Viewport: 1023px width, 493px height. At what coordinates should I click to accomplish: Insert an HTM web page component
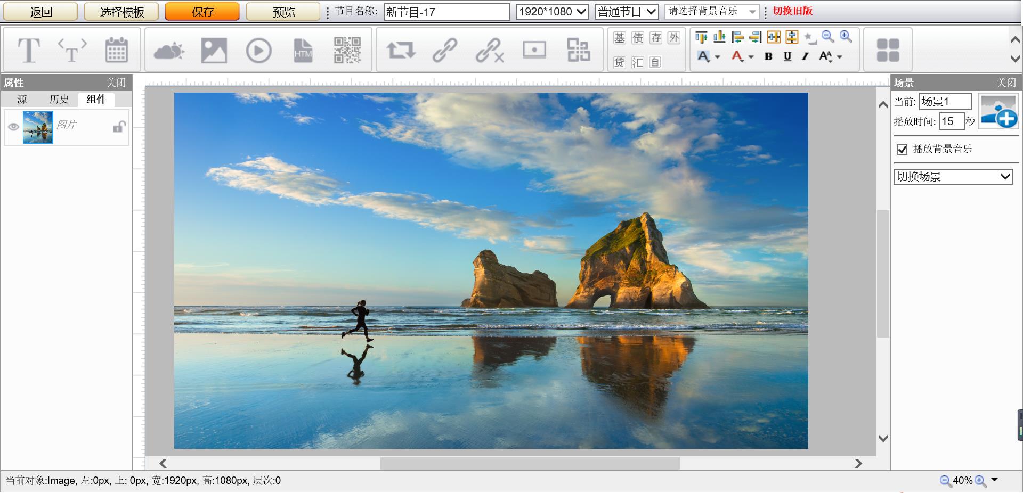(303, 51)
